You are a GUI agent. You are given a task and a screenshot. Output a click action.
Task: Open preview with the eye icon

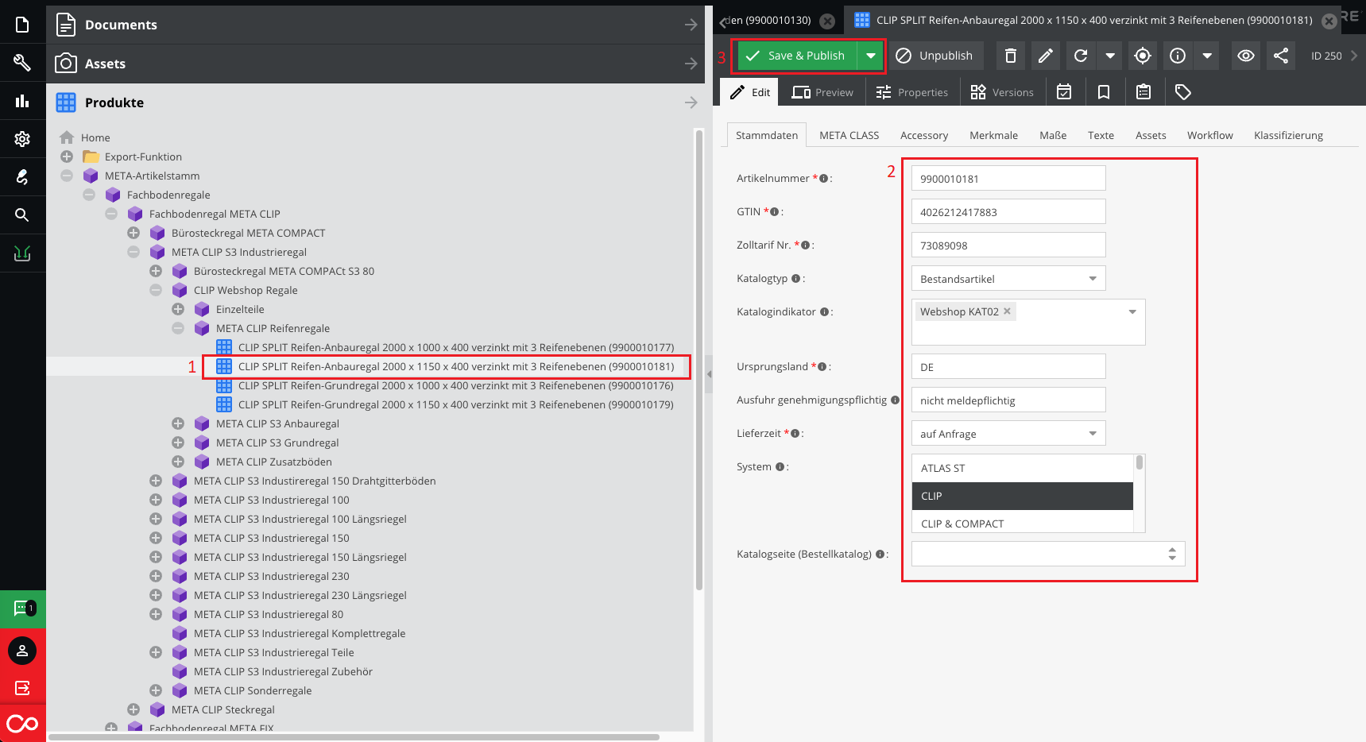tap(1245, 56)
